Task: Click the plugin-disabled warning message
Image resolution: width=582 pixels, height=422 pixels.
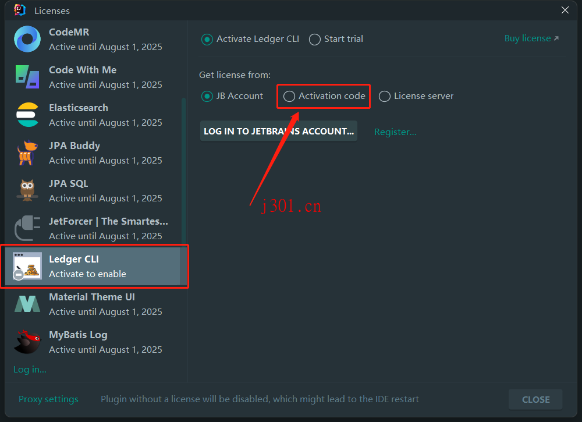Action: click(260, 399)
